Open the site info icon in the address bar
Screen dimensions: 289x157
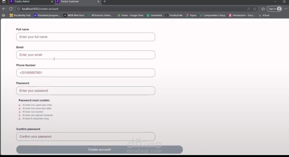(19, 9)
